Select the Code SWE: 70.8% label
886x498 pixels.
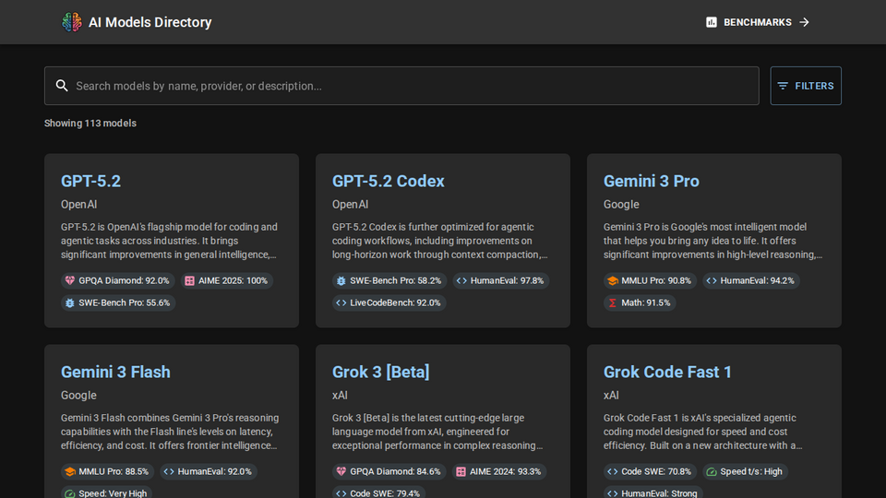656,471
